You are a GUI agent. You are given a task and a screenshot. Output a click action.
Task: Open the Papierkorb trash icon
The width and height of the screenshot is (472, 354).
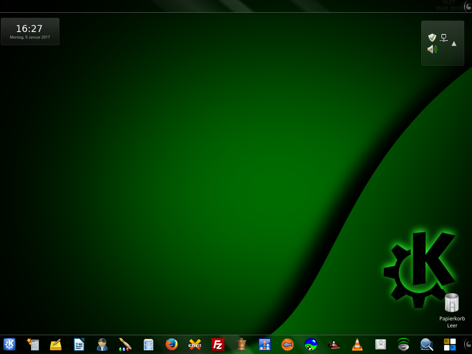click(x=452, y=303)
